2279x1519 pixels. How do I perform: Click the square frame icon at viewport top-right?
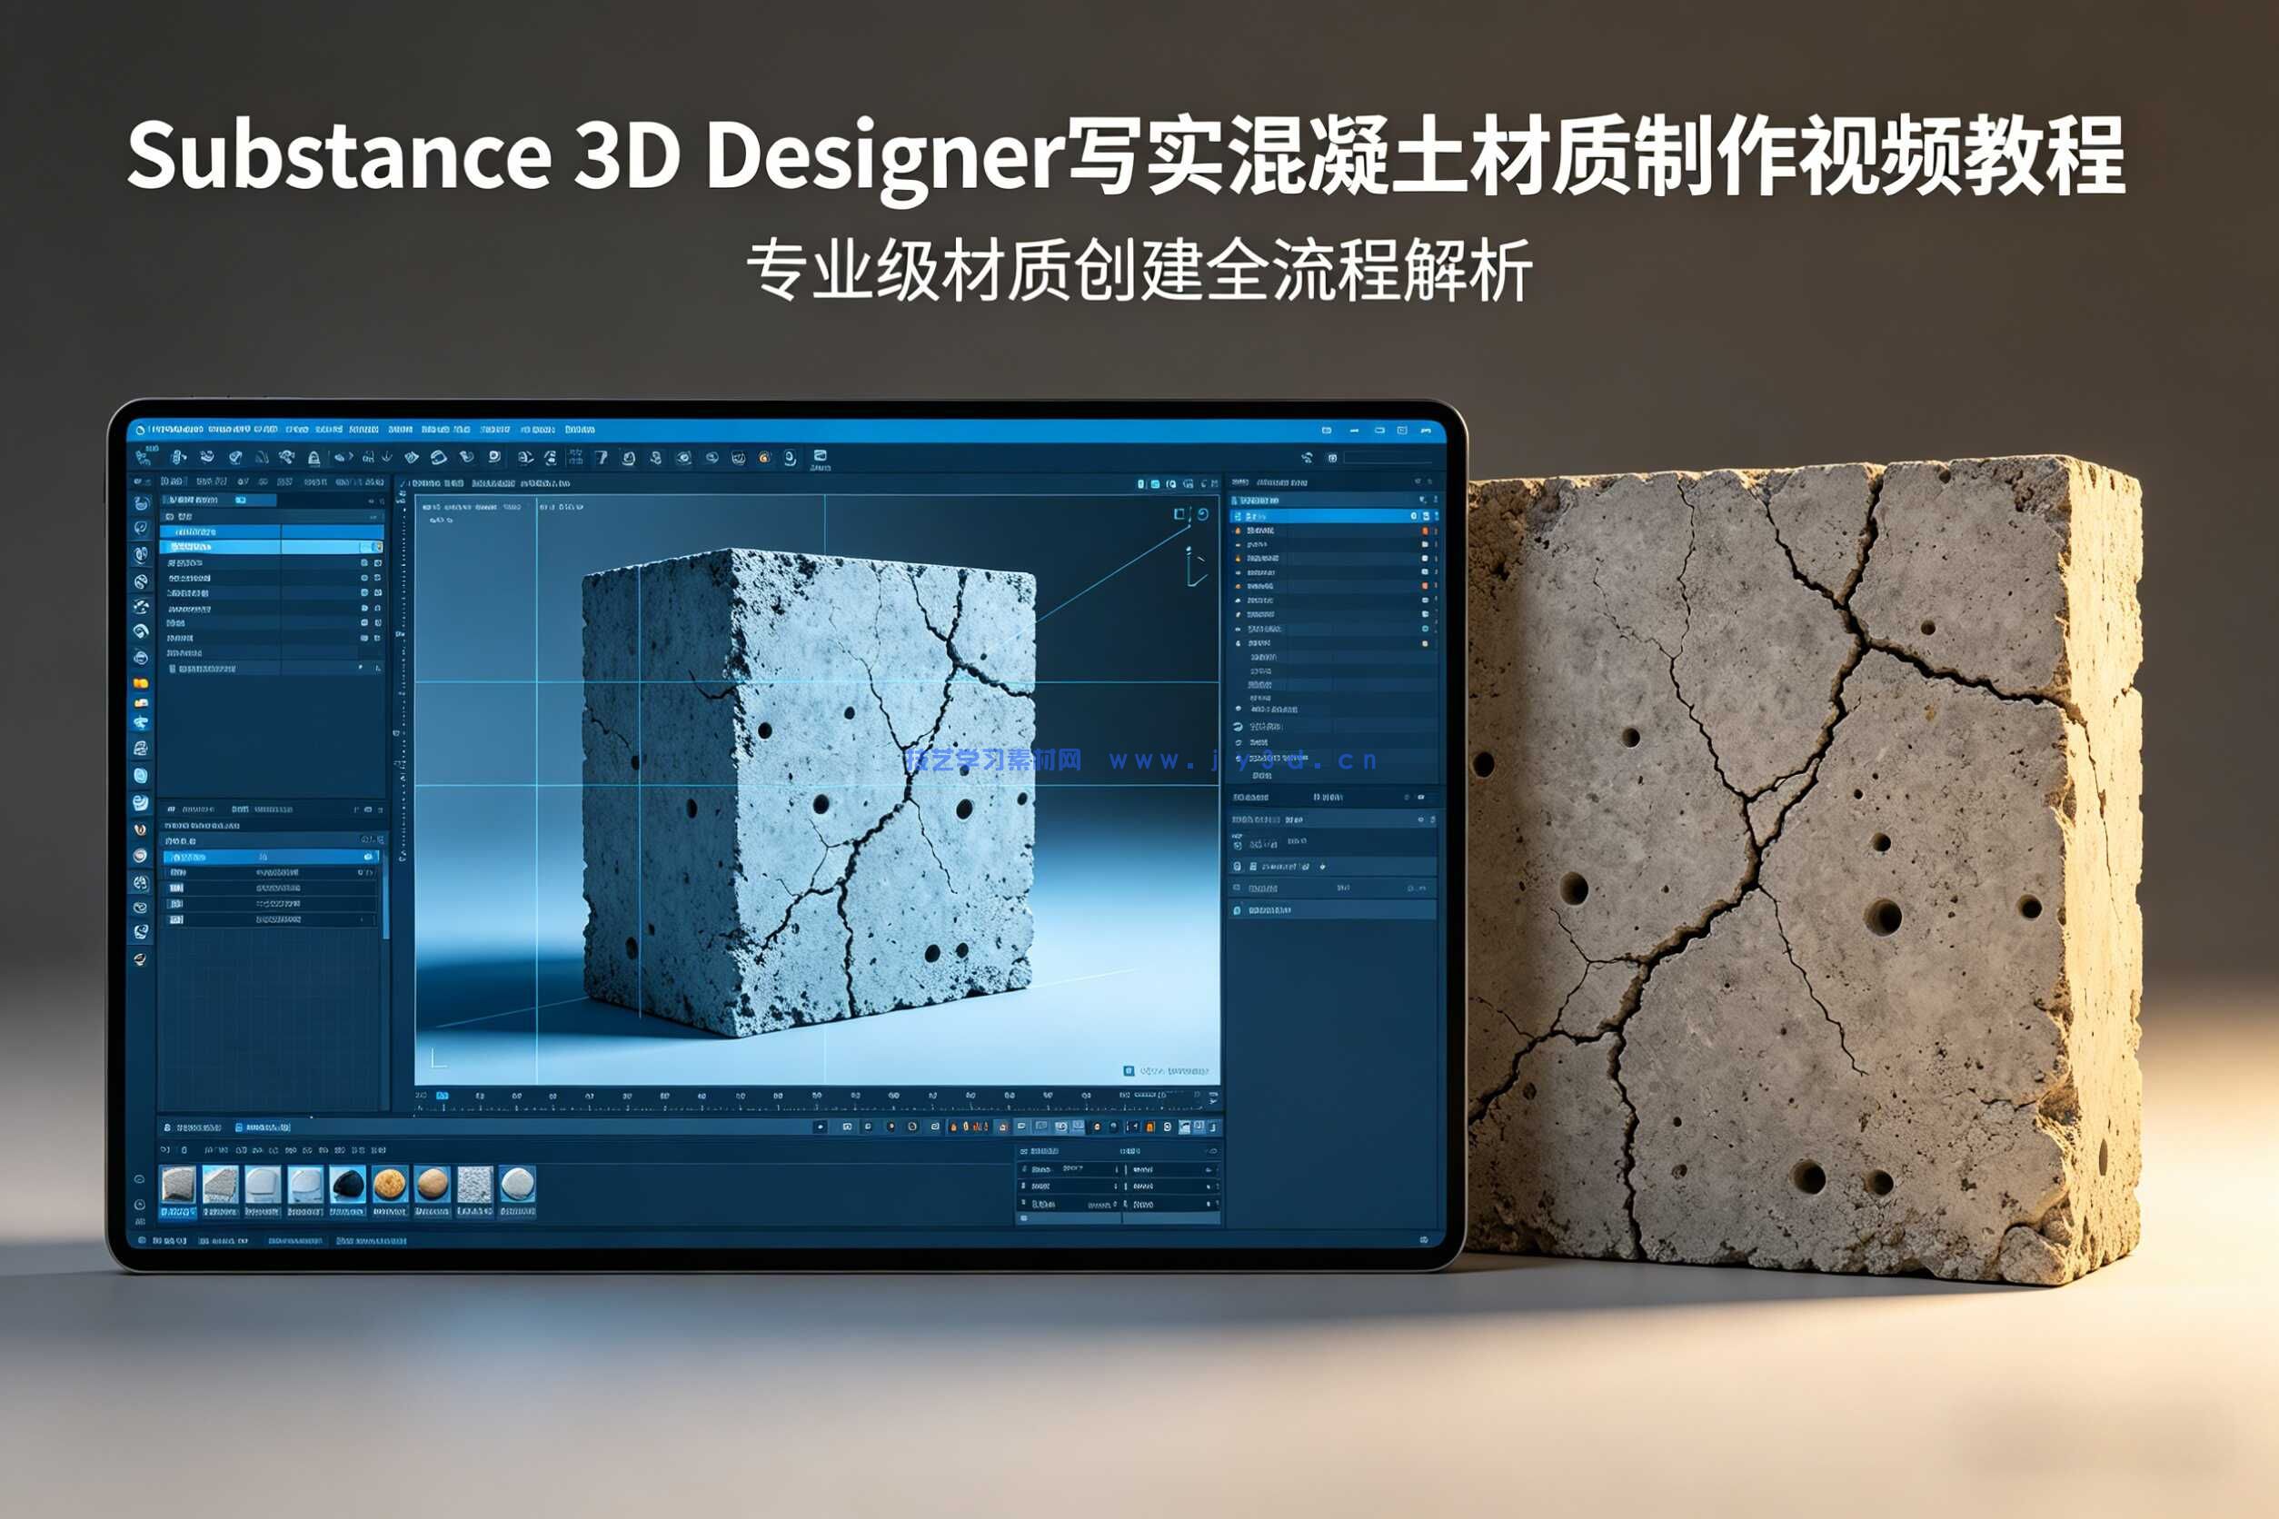1180,514
